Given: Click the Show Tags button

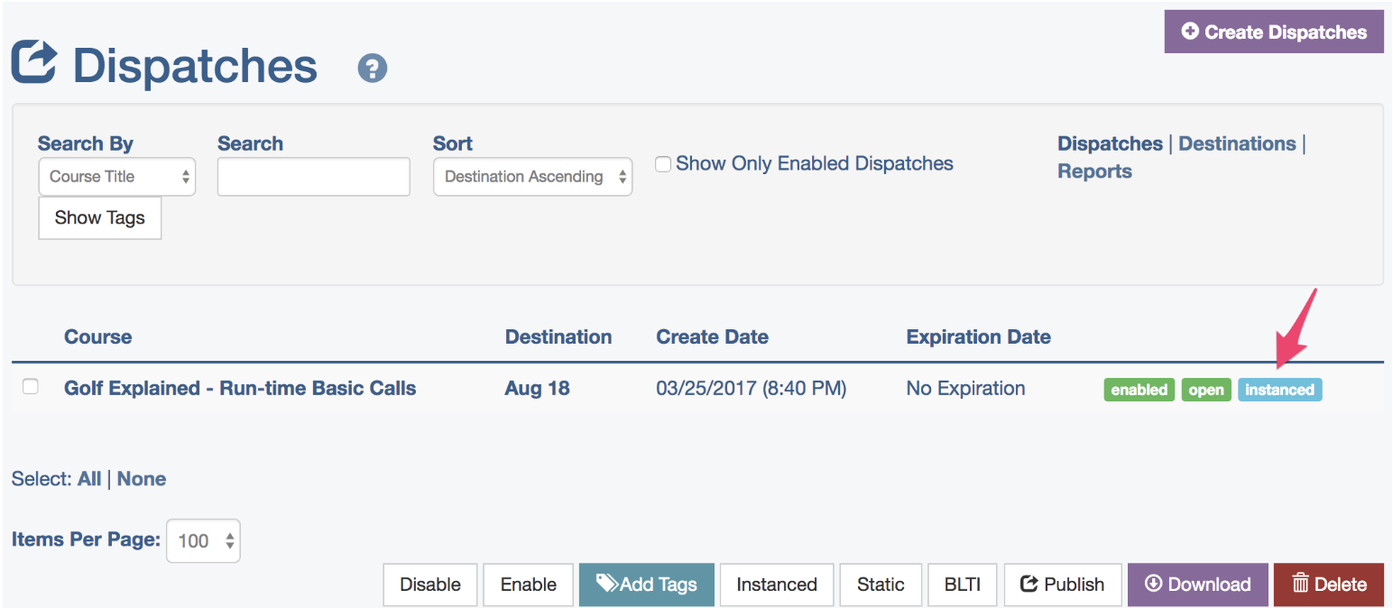Looking at the screenshot, I should [x=100, y=217].
